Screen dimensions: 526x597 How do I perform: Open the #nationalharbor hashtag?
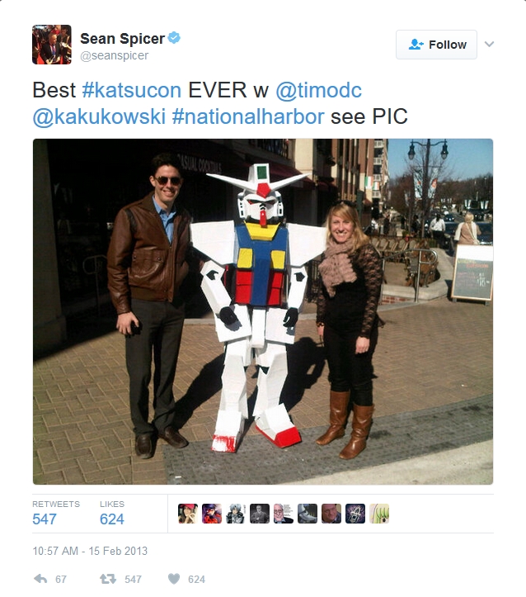[x=248, y=116]
